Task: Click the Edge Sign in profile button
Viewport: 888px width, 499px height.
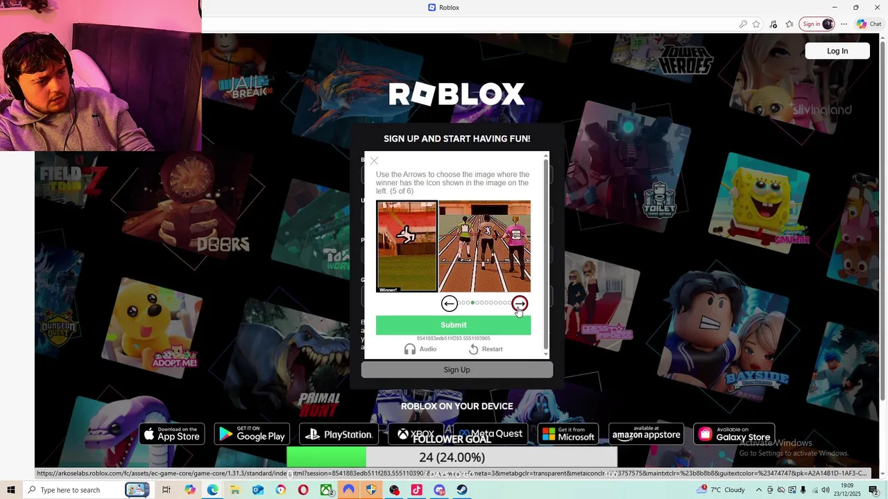Action: (817, 24)
